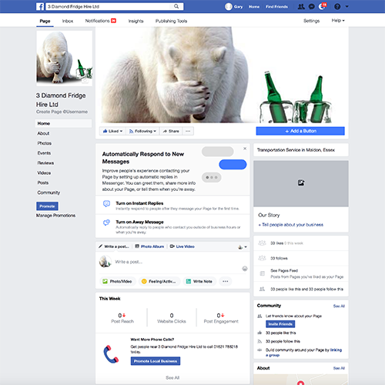Open the Insights tab
The height and width of the screenshot is (385, 385).
click(x=136, y=21)
